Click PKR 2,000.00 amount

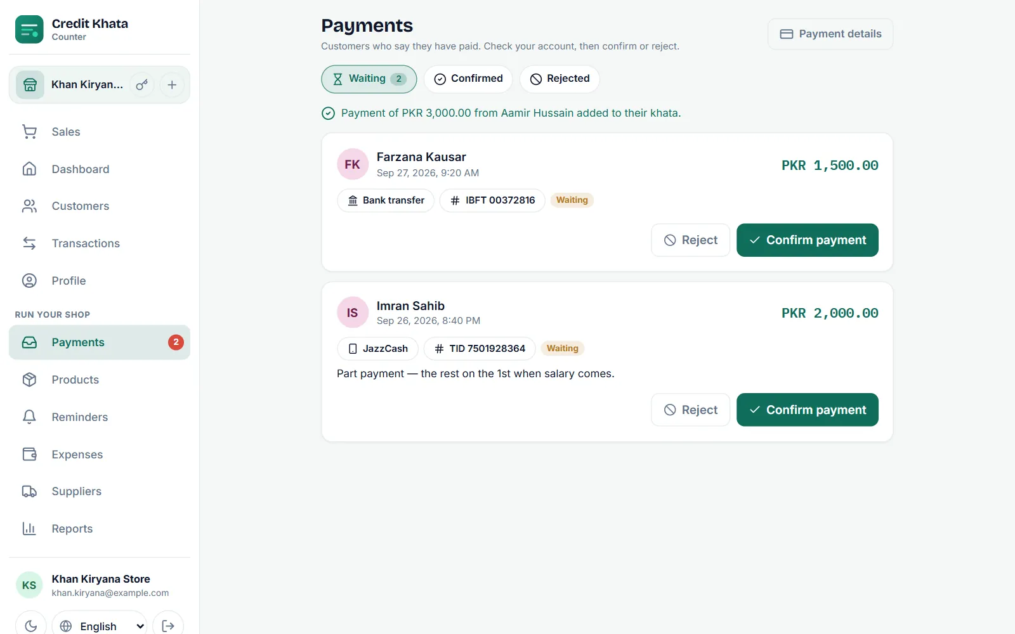coord(830,313)
